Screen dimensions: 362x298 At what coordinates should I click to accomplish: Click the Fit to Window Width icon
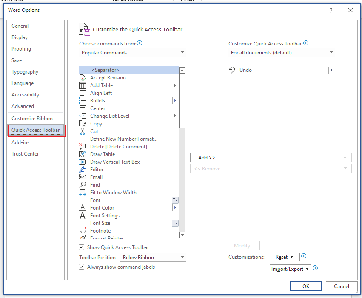(x=83, y=193)
